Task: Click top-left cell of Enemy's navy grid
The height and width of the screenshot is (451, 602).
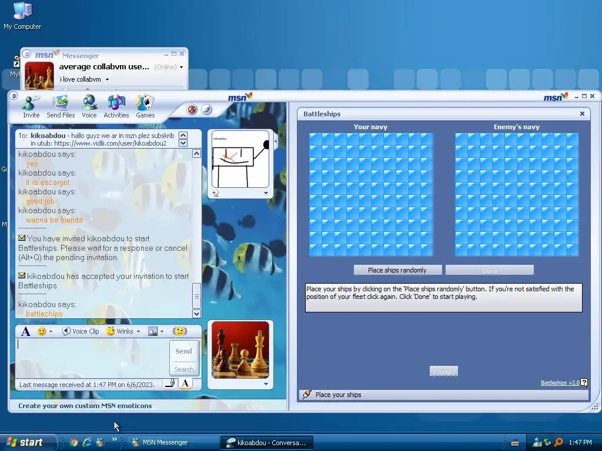Action: (x=461, y=140)
